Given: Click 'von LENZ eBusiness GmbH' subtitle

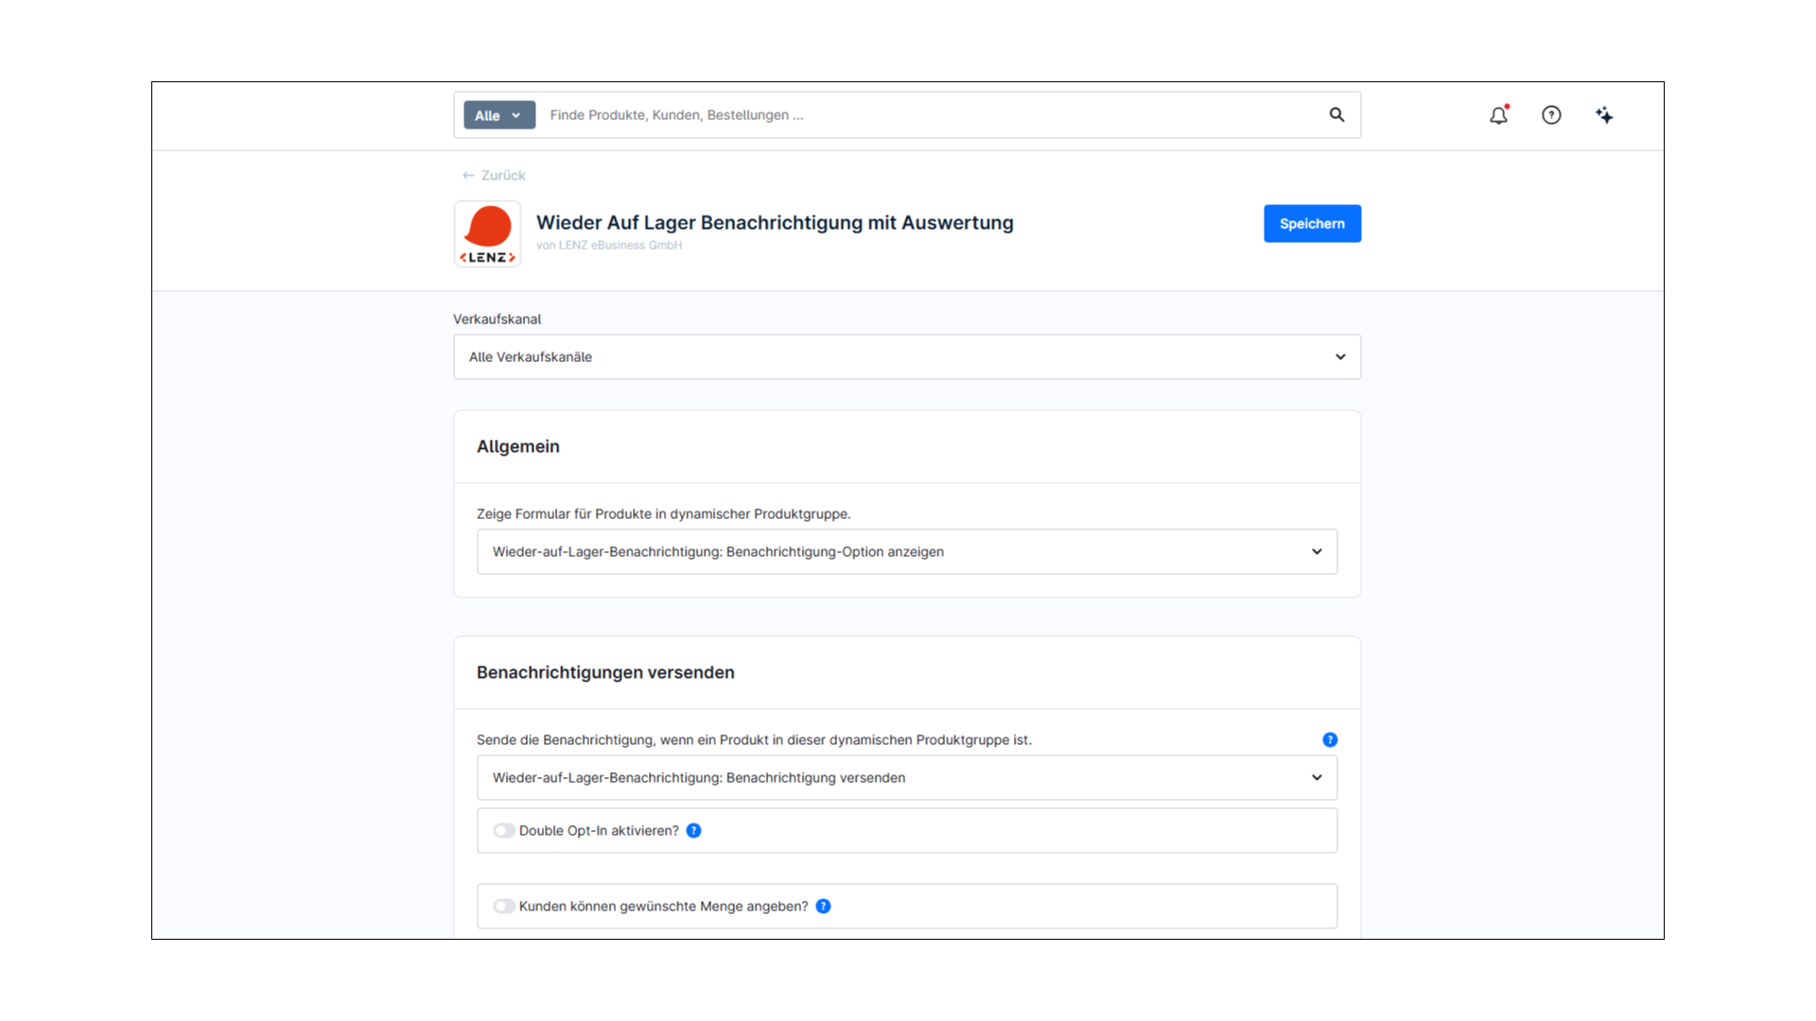Looking at the screenshot, I should (x=609, y=244).
